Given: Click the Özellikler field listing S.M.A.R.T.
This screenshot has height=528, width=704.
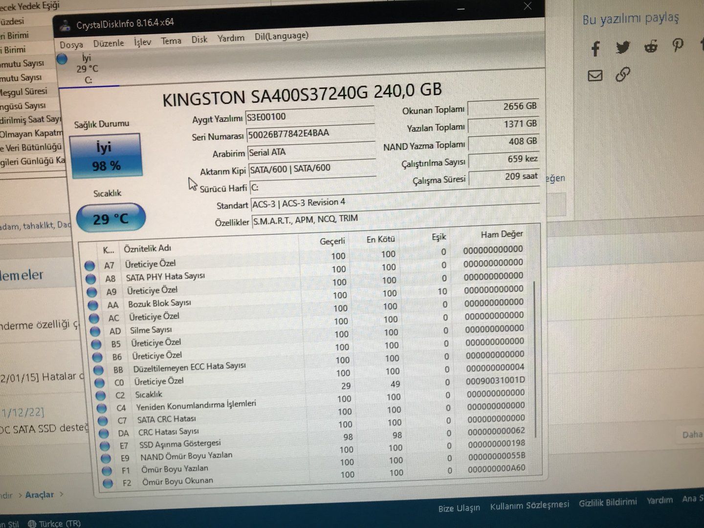Looking at the screenshot, I should (x=396, y=217).
